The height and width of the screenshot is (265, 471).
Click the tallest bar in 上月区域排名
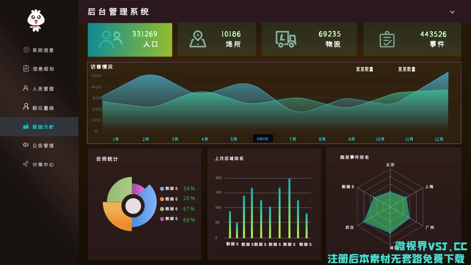click(x=289, y=208)
